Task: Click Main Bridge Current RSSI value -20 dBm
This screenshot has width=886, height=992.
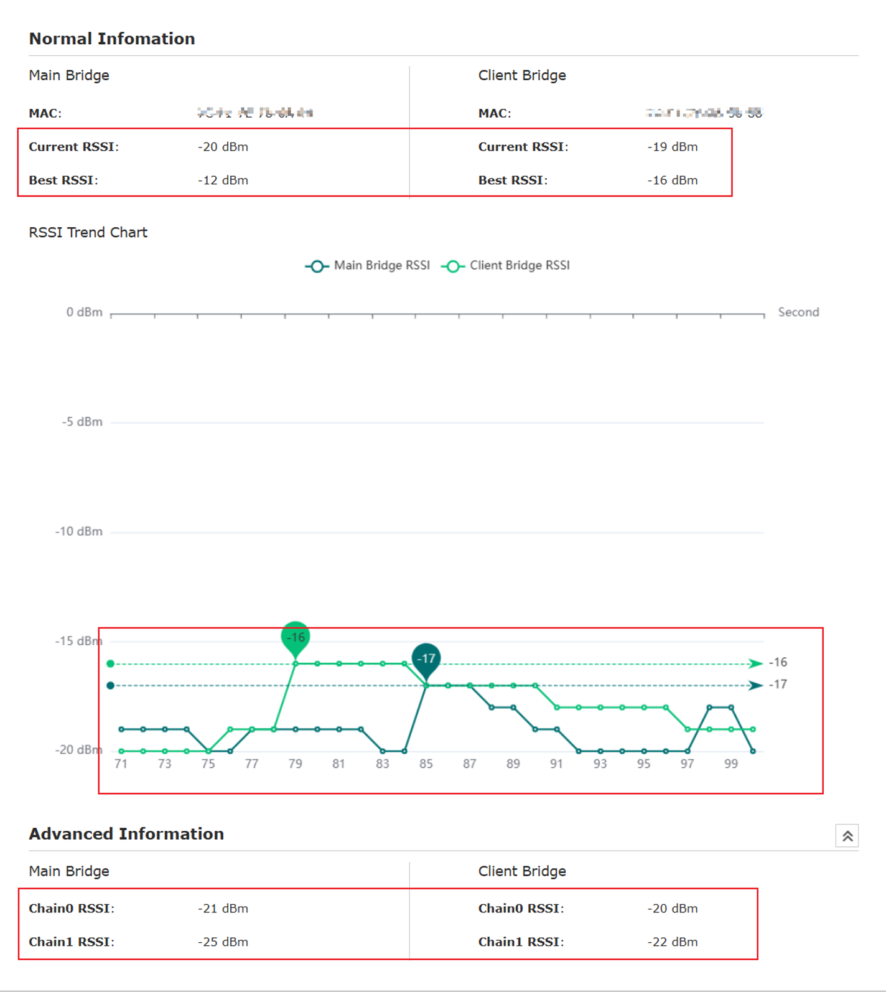Action: point(223,147)
